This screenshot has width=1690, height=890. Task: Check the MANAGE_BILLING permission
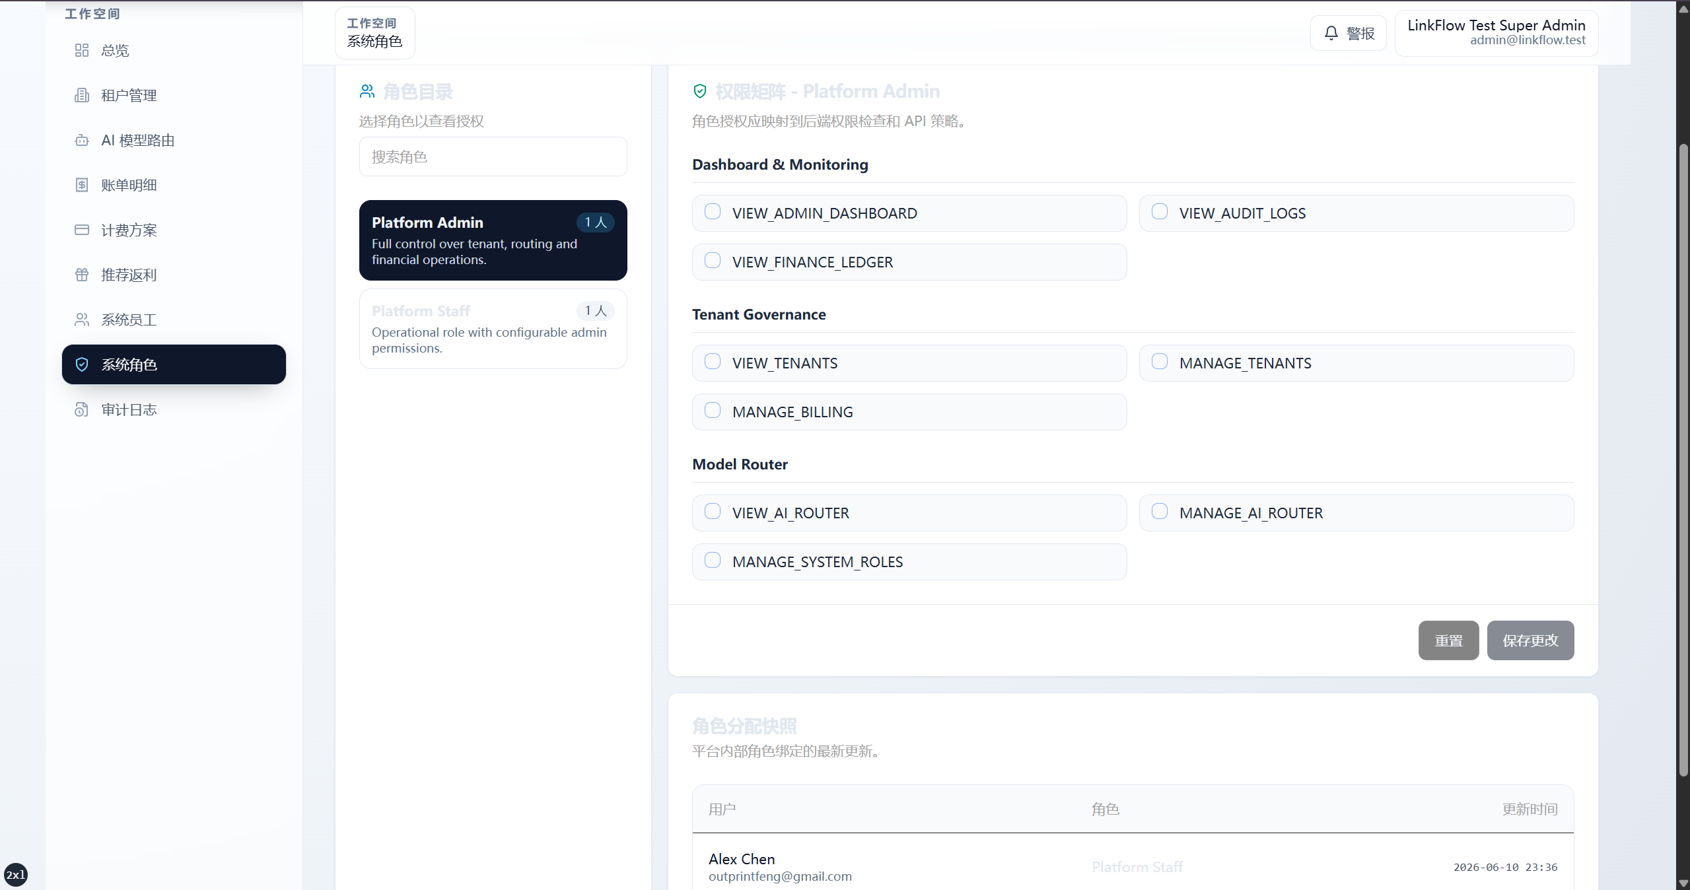(713, 411)
